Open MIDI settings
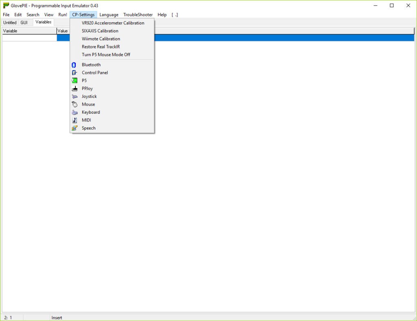 point(112,120)
